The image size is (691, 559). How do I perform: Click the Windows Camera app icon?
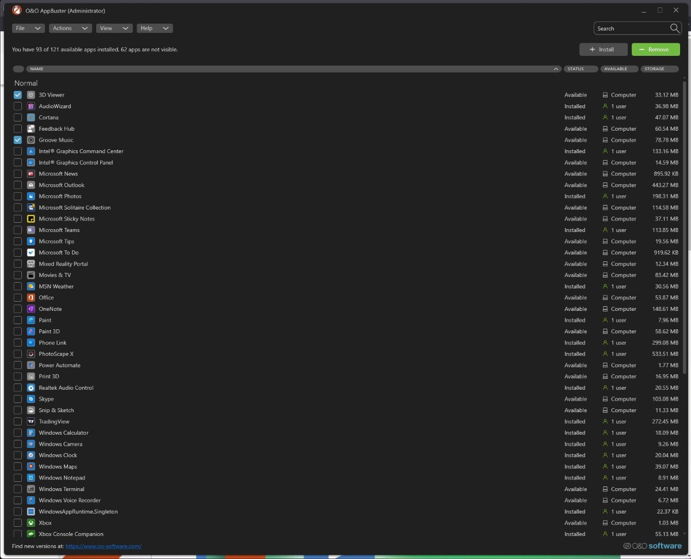pos(31,444)
